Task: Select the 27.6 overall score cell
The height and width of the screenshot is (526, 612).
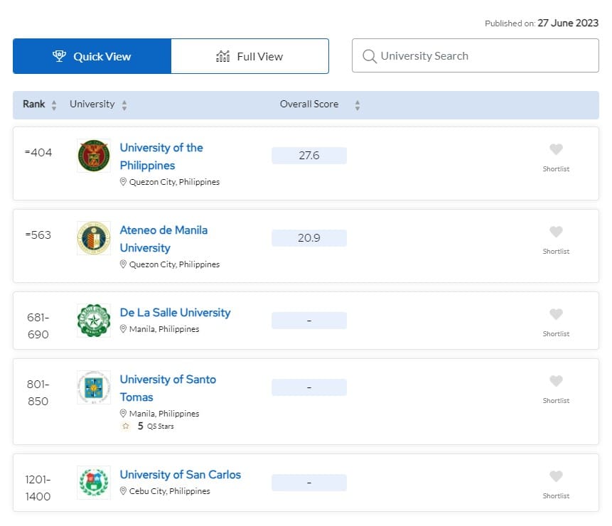Action: [x=309, y=156]
